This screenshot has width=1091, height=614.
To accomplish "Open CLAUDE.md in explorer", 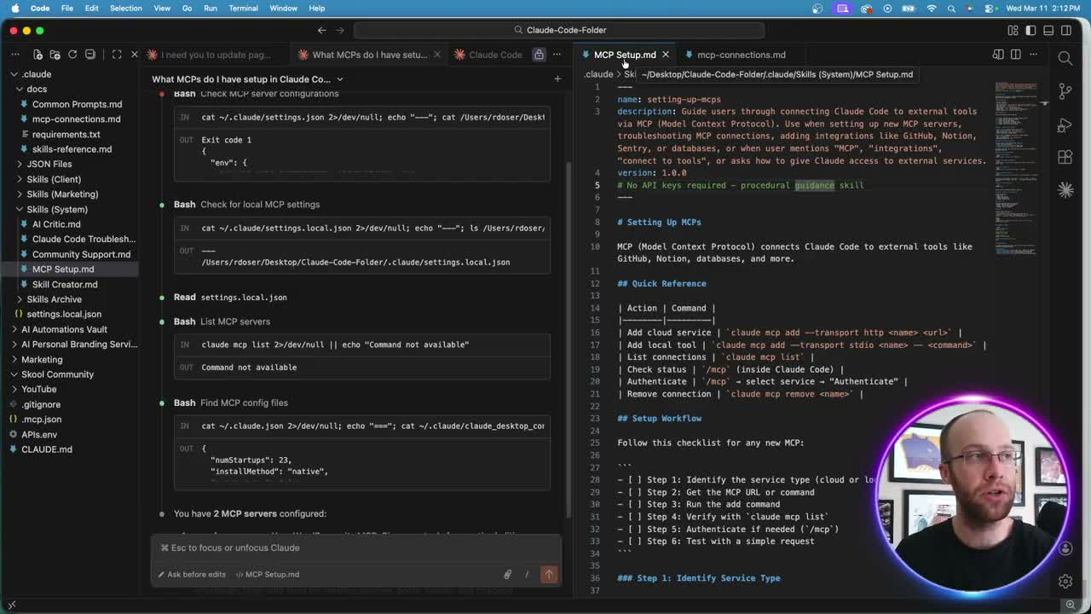I will tap(46, 449).
